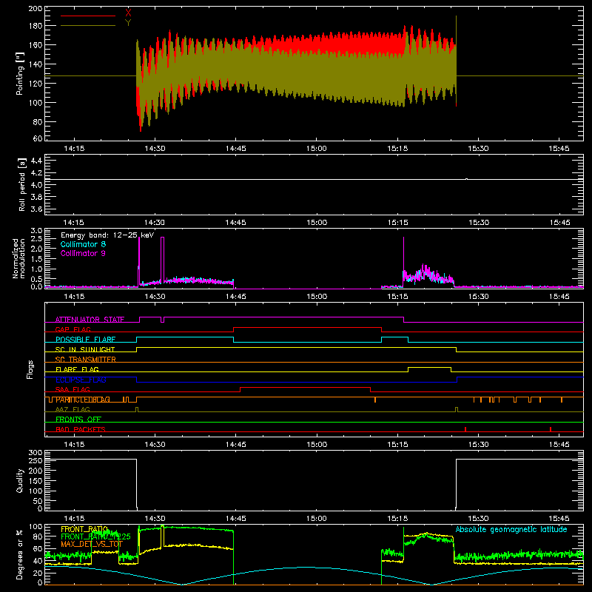
Task: Click the 'Roll period [s]' axis title
Action: 21,184
